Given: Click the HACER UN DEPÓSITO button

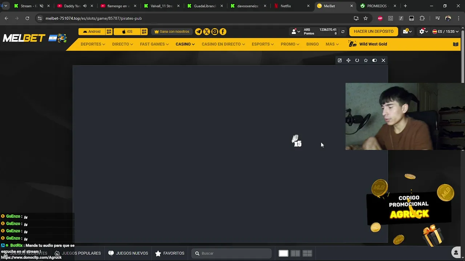Looking at the screenshot, I should (373, 32).
